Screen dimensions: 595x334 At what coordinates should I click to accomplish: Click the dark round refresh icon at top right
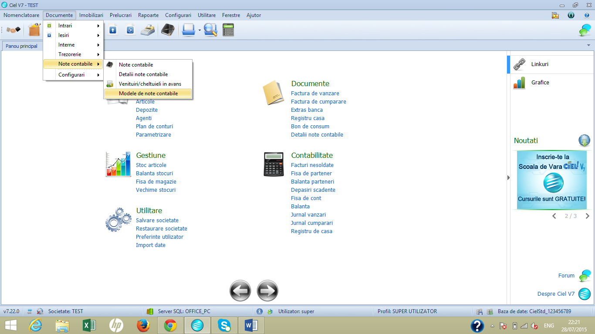571,15
